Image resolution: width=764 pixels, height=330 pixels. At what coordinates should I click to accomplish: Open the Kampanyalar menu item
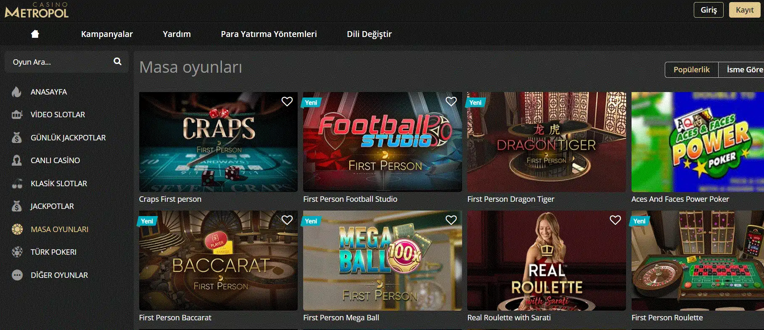pos(107,34)
